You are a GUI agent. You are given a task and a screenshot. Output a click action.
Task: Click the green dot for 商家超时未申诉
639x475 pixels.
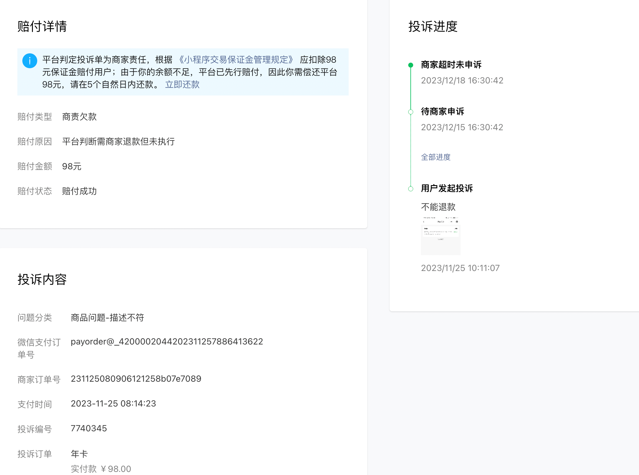tap(411, 65)
